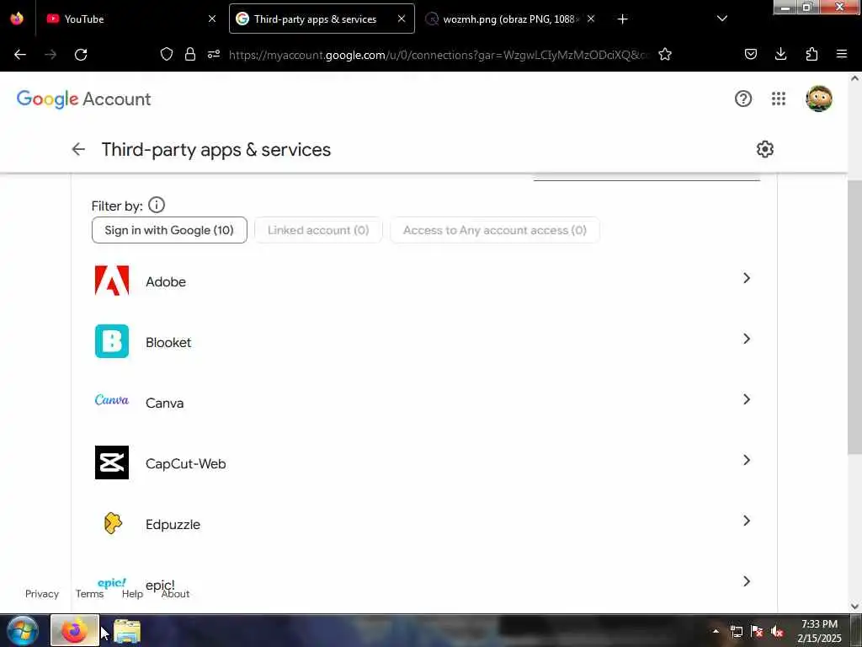Open Windows Explorer from the taskbar
This screenshot has height=647, width=862.
click(x=127, y=631)
